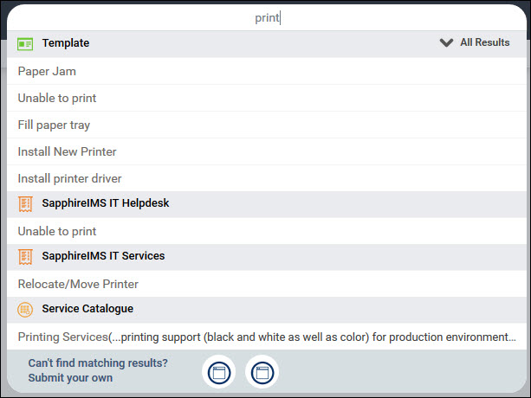The height and width of the screenshot is (398, 531).
Task: Select the Relocate/Move Printer service
Action: point(78,284)
